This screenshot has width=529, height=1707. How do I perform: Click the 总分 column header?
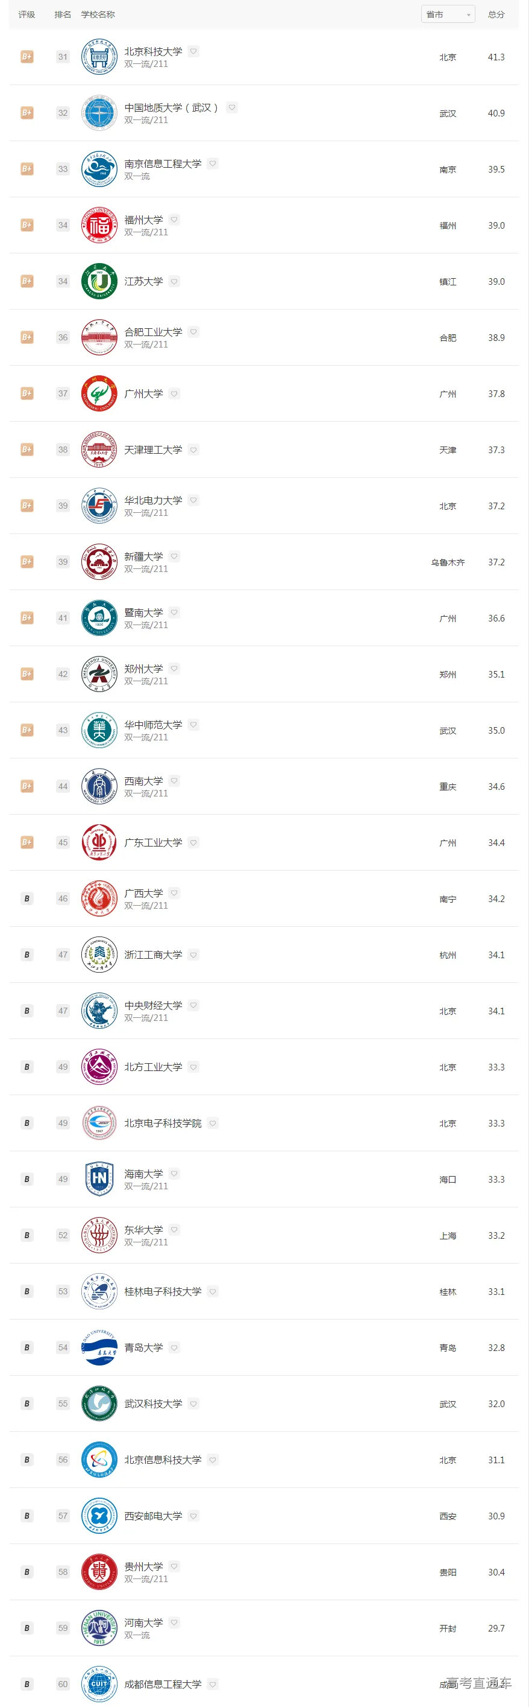496,14
